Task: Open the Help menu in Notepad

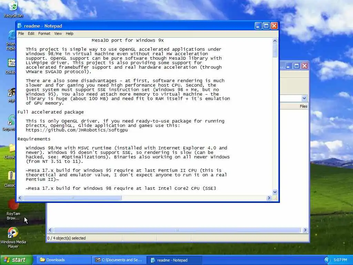Action: [x=69, y=33]
